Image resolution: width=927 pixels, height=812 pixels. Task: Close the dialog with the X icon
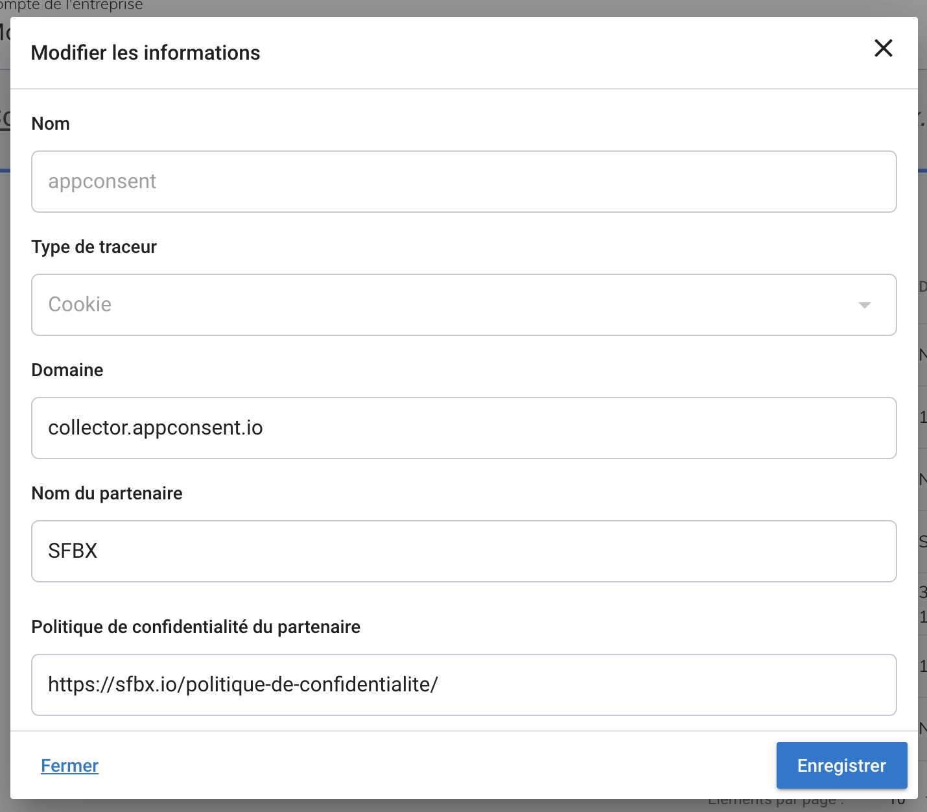click(883, 48)
